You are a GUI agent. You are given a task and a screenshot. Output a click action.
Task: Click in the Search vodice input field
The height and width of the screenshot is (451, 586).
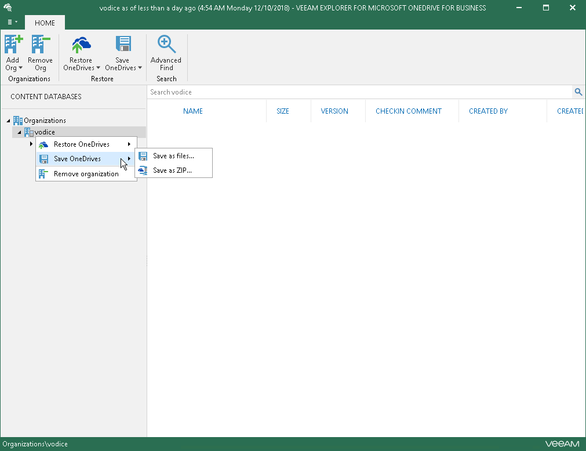(360, 92)
